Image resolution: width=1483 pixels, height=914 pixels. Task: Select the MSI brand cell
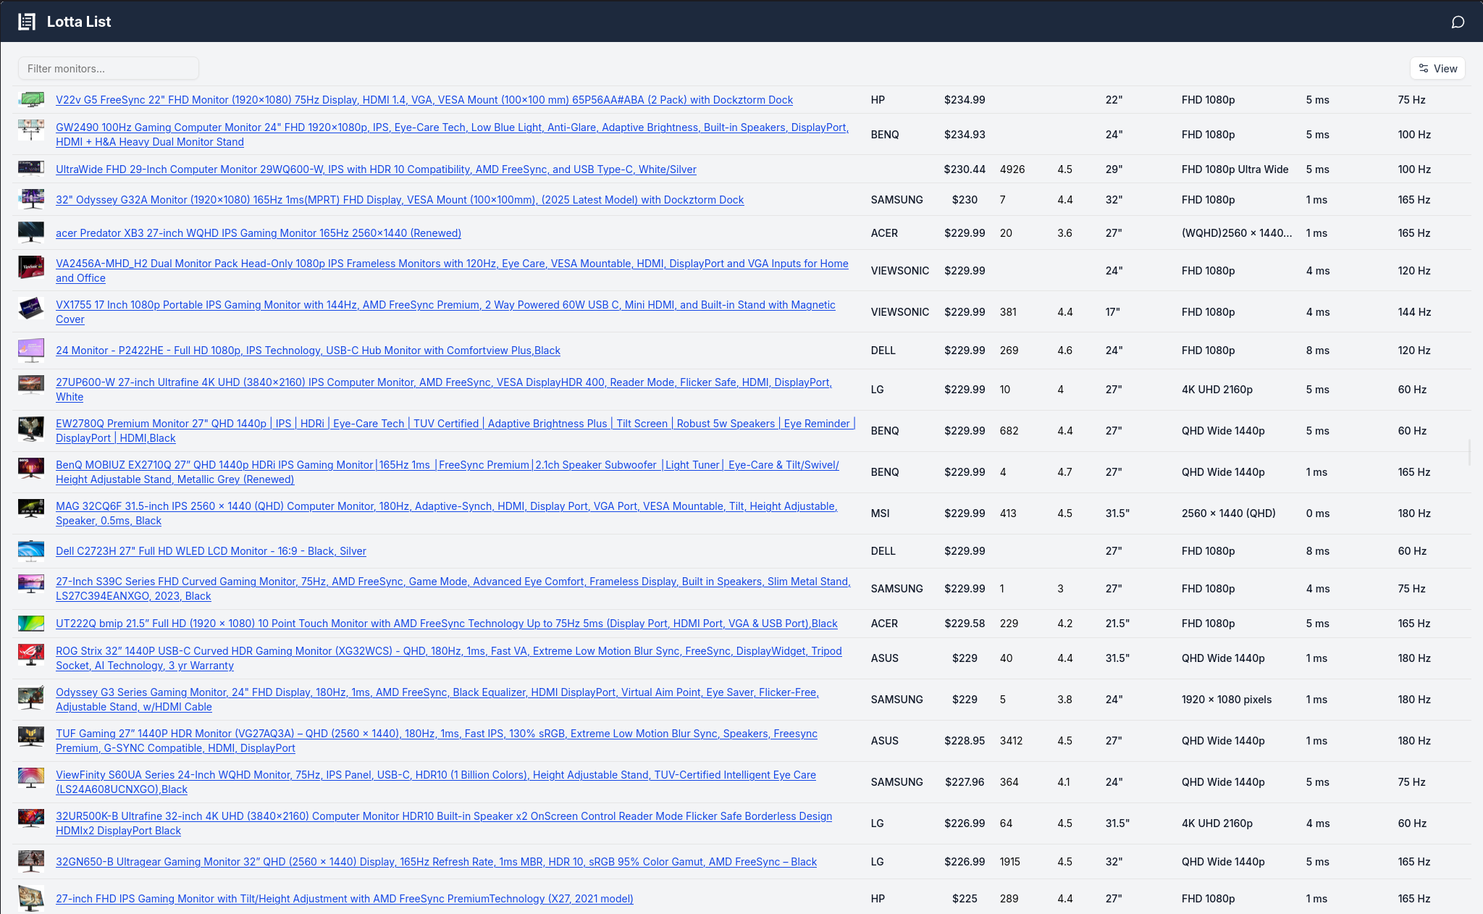coord(881,513)
